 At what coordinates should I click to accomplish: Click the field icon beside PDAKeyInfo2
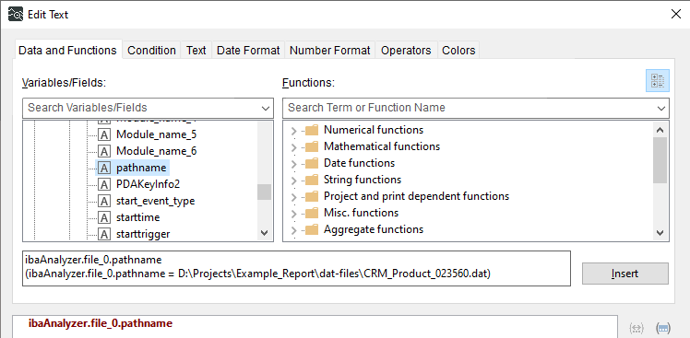[104, 184]
